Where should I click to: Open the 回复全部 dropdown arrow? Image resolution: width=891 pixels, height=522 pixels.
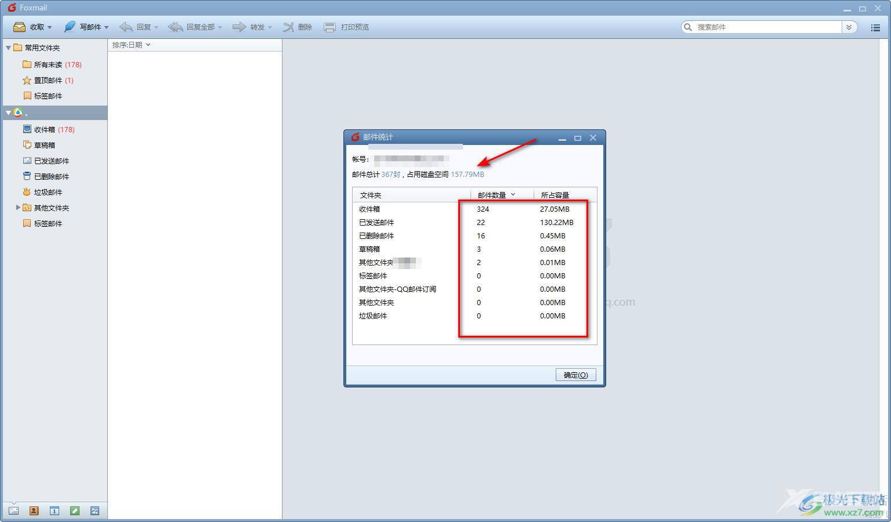point(220,27)
